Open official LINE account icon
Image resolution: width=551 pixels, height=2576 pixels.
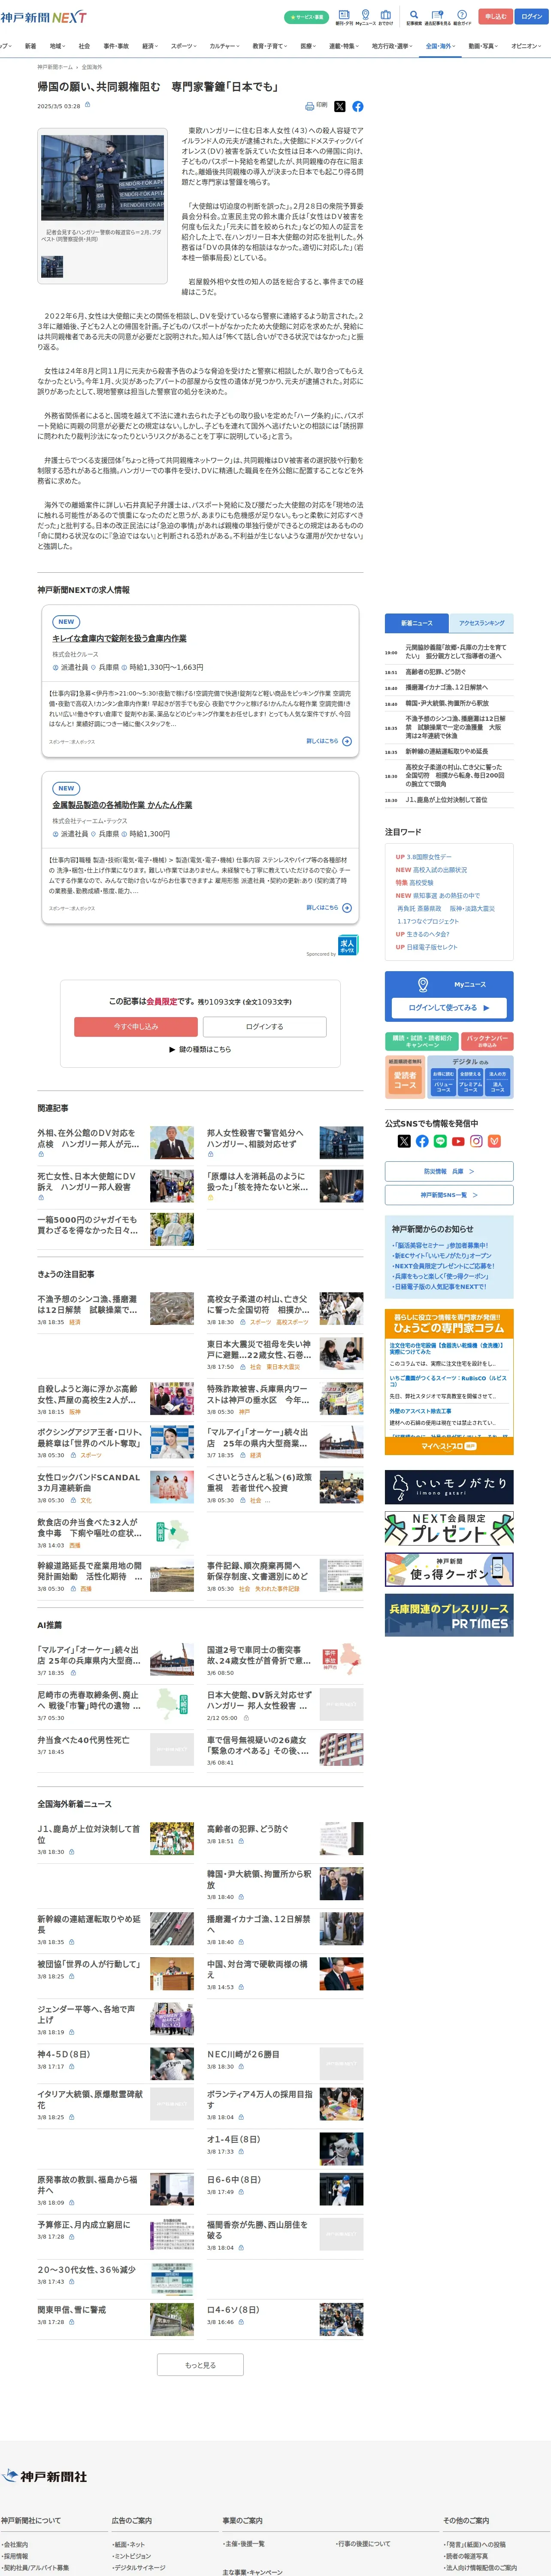(x=440, y=1141)
